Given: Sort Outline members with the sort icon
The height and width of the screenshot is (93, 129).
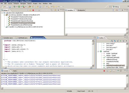Looking at the screenshot, I should pyautogui.click(x=112, y=41).
